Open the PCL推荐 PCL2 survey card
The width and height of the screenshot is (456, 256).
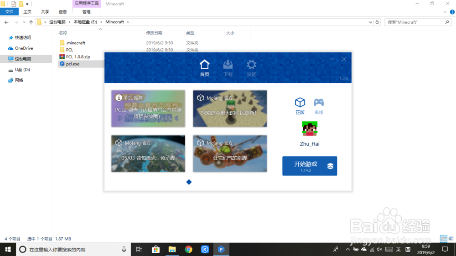pos(148,108)
